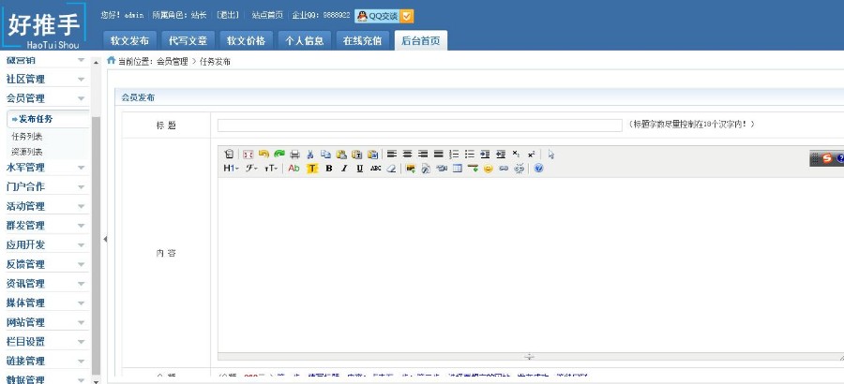Expand the 水军管理 sidebar section
The width and height of the screenshot is (844, 384).
[46, 167]
